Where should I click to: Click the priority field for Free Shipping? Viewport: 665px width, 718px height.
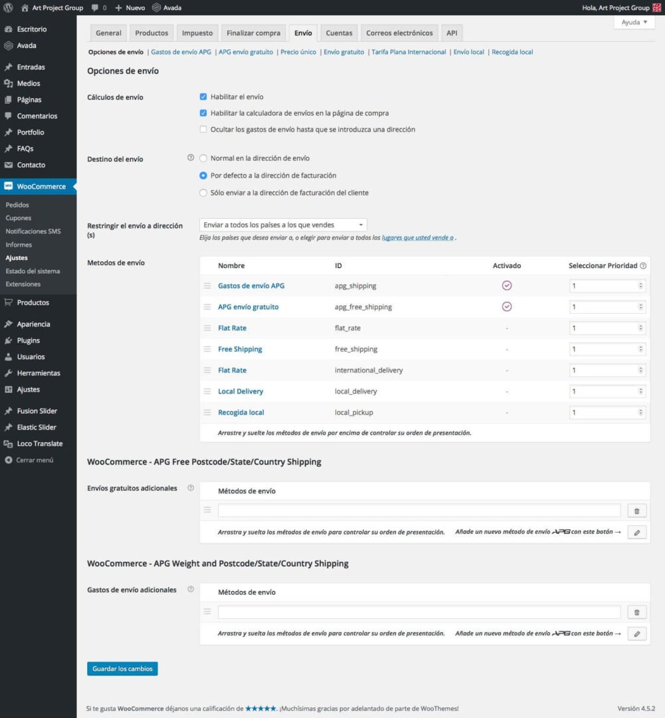coord(603,349)
